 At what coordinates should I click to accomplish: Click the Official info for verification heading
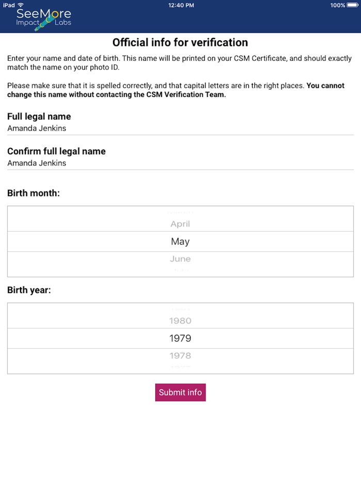coord(180,42)
